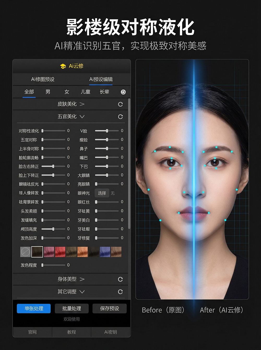
Task: Click the 脸上下转正 slider handle
Action: (x=53, y=175)
